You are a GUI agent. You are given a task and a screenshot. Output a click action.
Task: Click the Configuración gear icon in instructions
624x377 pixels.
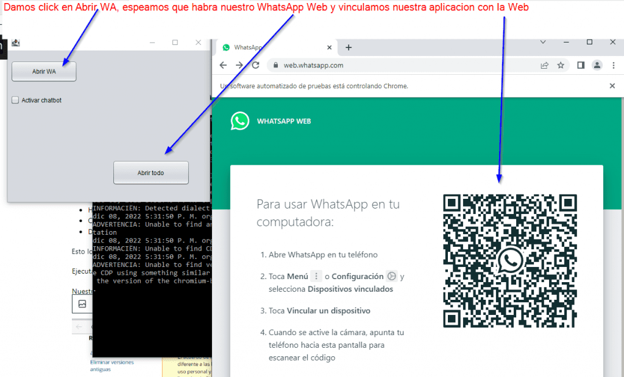tap(392, 276)
